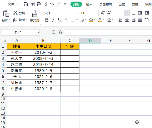This screenshot has height=128, width=152.
Task: Open Borders dropdown arrow
Action: [77, 20]
